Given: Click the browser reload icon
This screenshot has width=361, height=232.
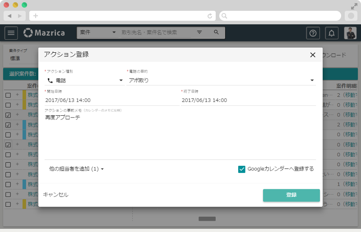Looking at the screenshot, I should 210,16.
